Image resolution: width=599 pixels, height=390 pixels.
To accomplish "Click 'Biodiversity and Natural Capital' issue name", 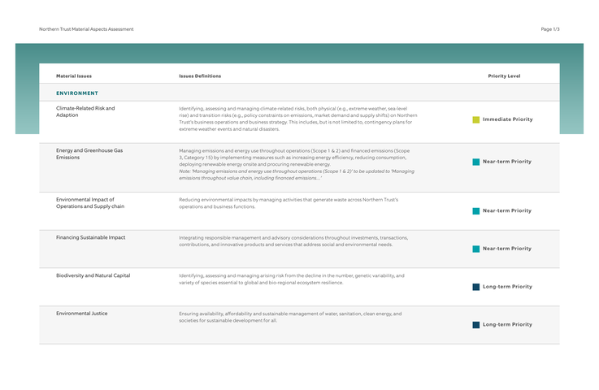I will 93,275.
